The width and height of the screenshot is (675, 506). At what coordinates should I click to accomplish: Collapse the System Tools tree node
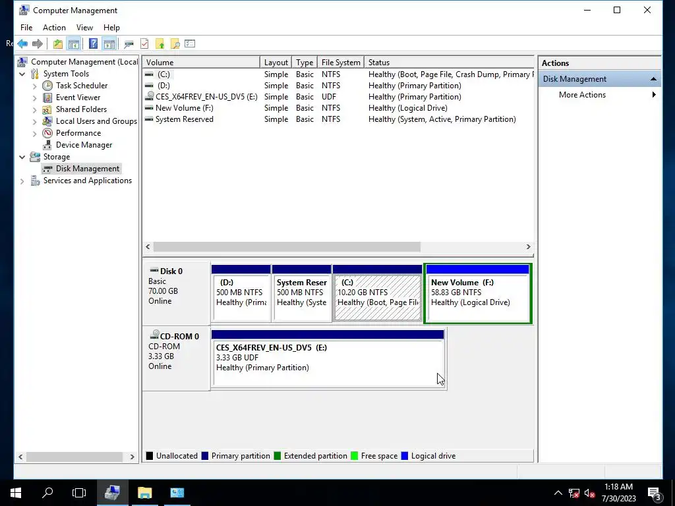(x=22, y=74)
